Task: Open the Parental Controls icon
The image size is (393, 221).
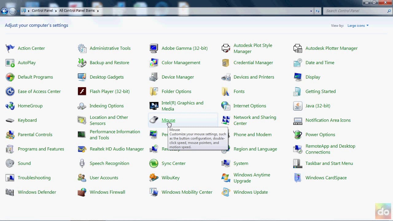Action: [x=10, y=135]
